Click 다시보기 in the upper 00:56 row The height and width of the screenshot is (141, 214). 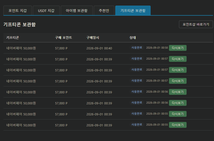click(178, 92)
